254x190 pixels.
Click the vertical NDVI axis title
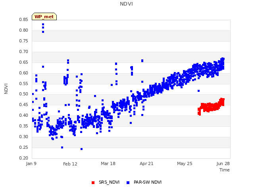6,89
